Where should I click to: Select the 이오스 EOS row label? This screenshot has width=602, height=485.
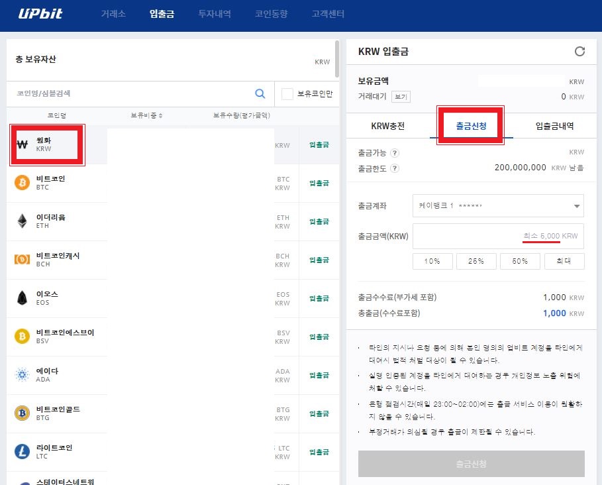[x=47, y=298]
